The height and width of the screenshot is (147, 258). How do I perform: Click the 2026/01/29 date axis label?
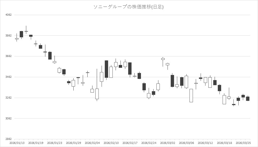point(74,143)
